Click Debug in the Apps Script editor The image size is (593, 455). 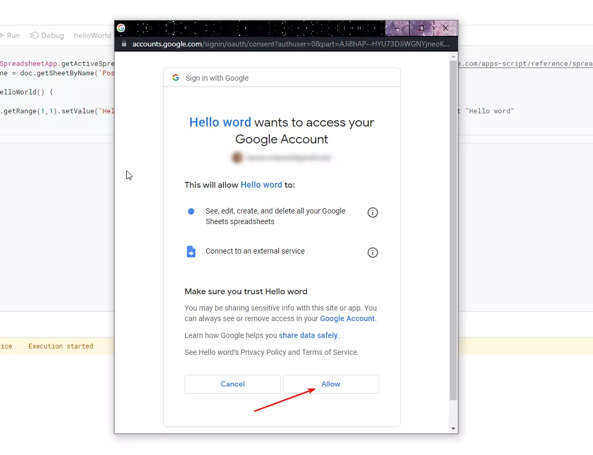tap(48, 35)
